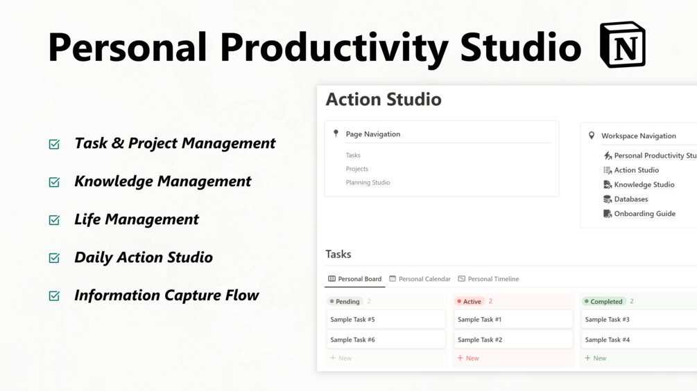Open the Action Studio workspace link
697x391 pixels.
coord(637,170)
